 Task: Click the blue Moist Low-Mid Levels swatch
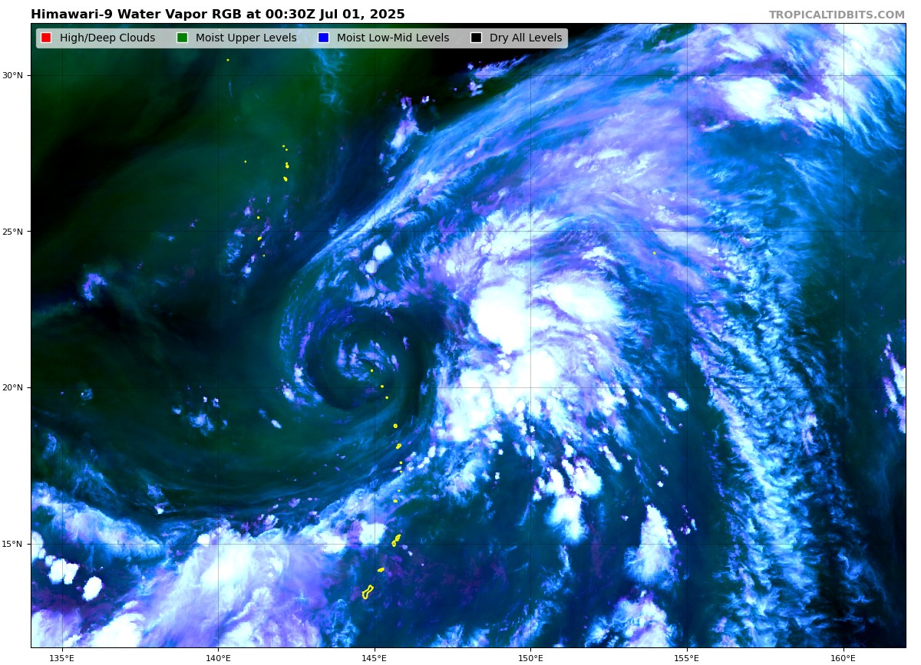(x=323, y=38)
